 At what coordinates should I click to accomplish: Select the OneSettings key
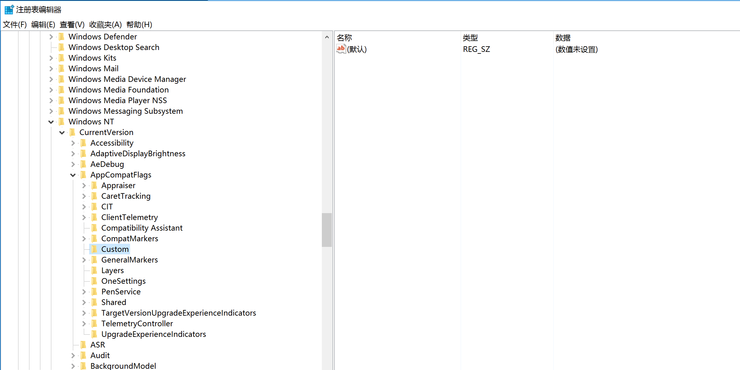point(123,281)
